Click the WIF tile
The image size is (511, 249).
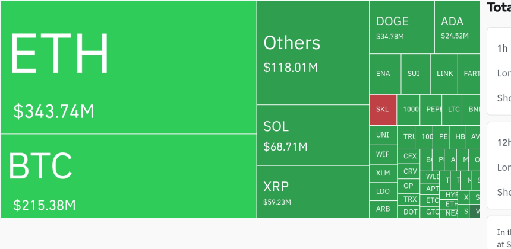383,155
